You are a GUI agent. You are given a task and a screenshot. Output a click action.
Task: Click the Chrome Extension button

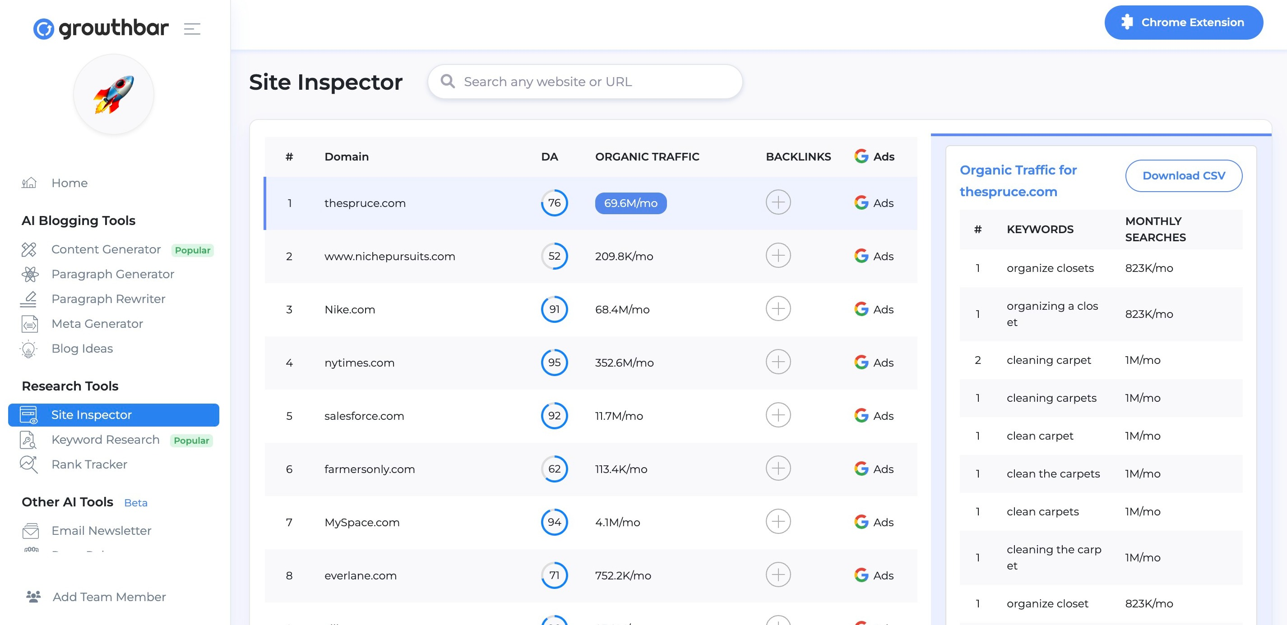point(1184,23)
